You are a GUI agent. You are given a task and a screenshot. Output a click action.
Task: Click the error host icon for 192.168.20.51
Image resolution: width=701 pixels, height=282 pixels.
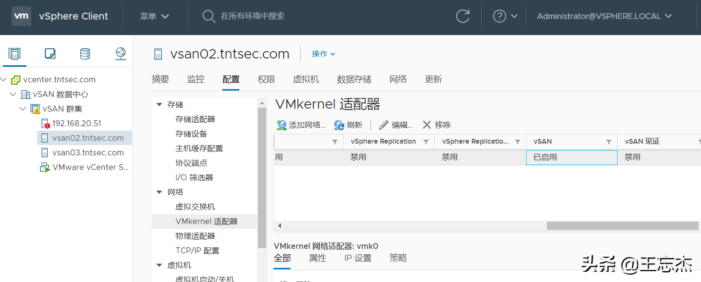point(45,123)
